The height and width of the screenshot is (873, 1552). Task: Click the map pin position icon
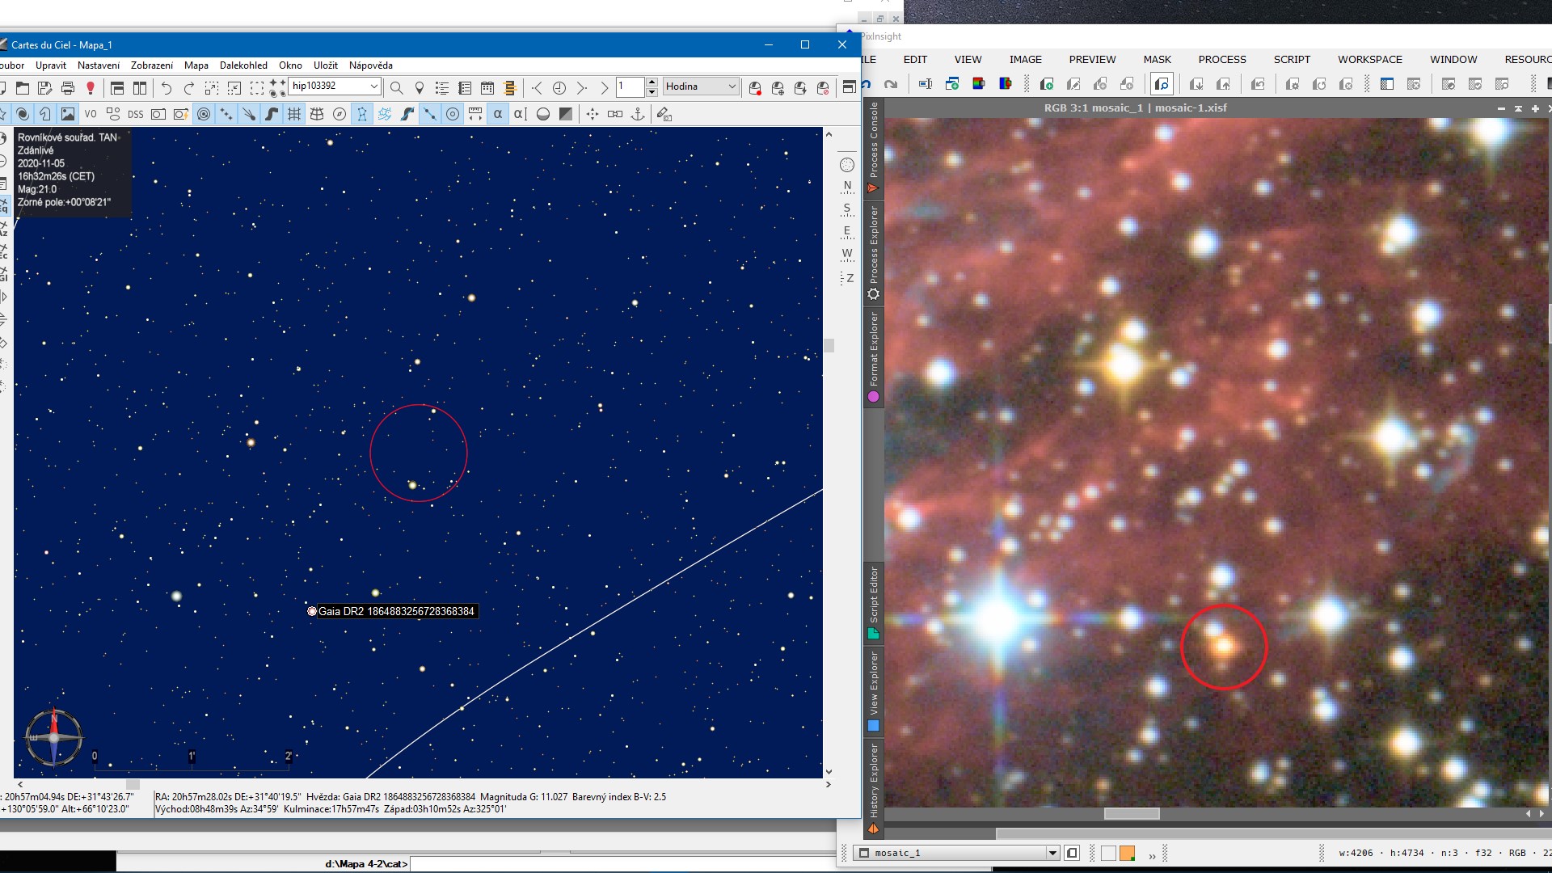[420, 88]
